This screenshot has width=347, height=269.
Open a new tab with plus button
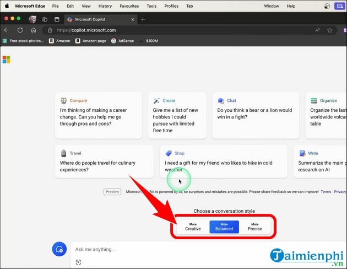143,19
